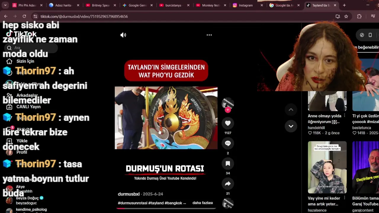Open options dots on 'Vay yine mi keder'
379x213 pixels.
344,198
